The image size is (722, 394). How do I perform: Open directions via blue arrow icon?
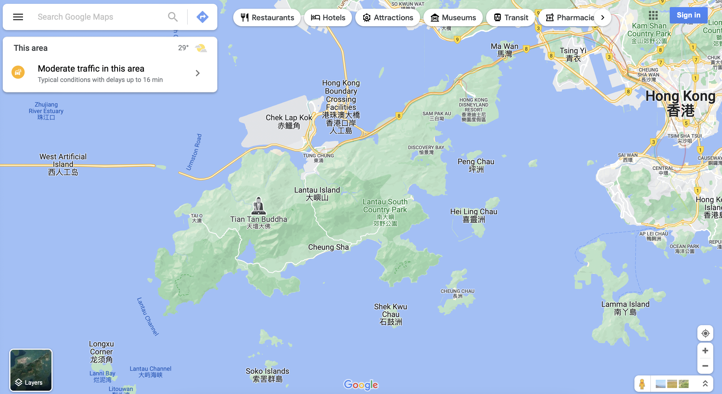[202, 17]
